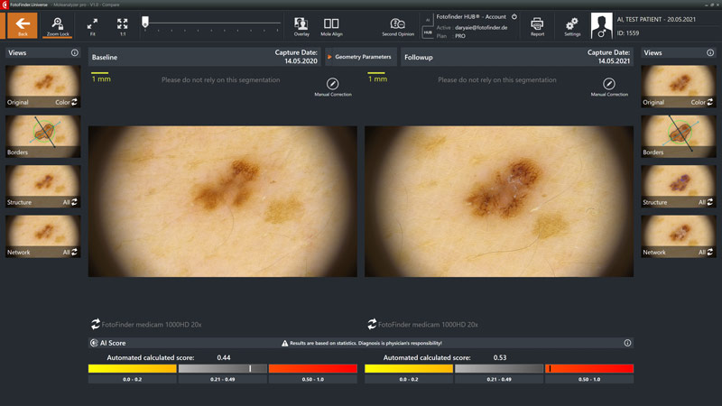Select the right Structure view thumbnail
Image resolution: width=722 pixels, height=406 pixels.
click(679, 187)
